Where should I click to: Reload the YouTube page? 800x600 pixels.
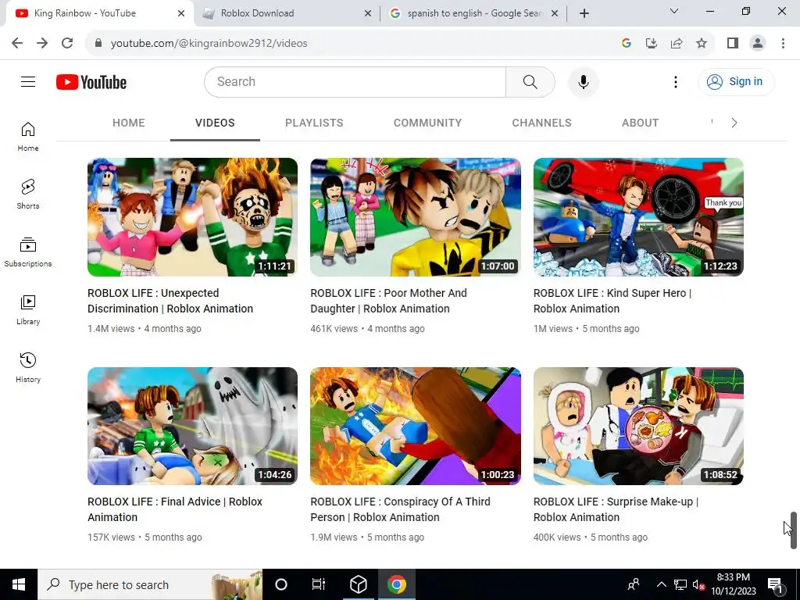pyautogui.click(x=67, y=43)
